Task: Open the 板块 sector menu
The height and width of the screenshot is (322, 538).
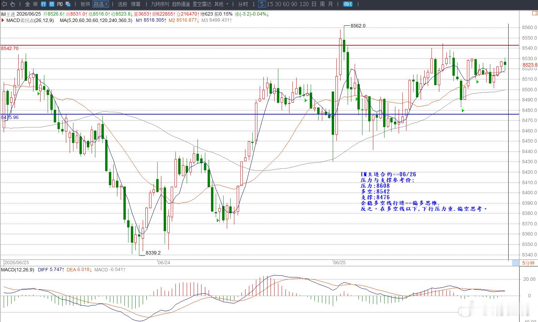Action: pos(85,4)
